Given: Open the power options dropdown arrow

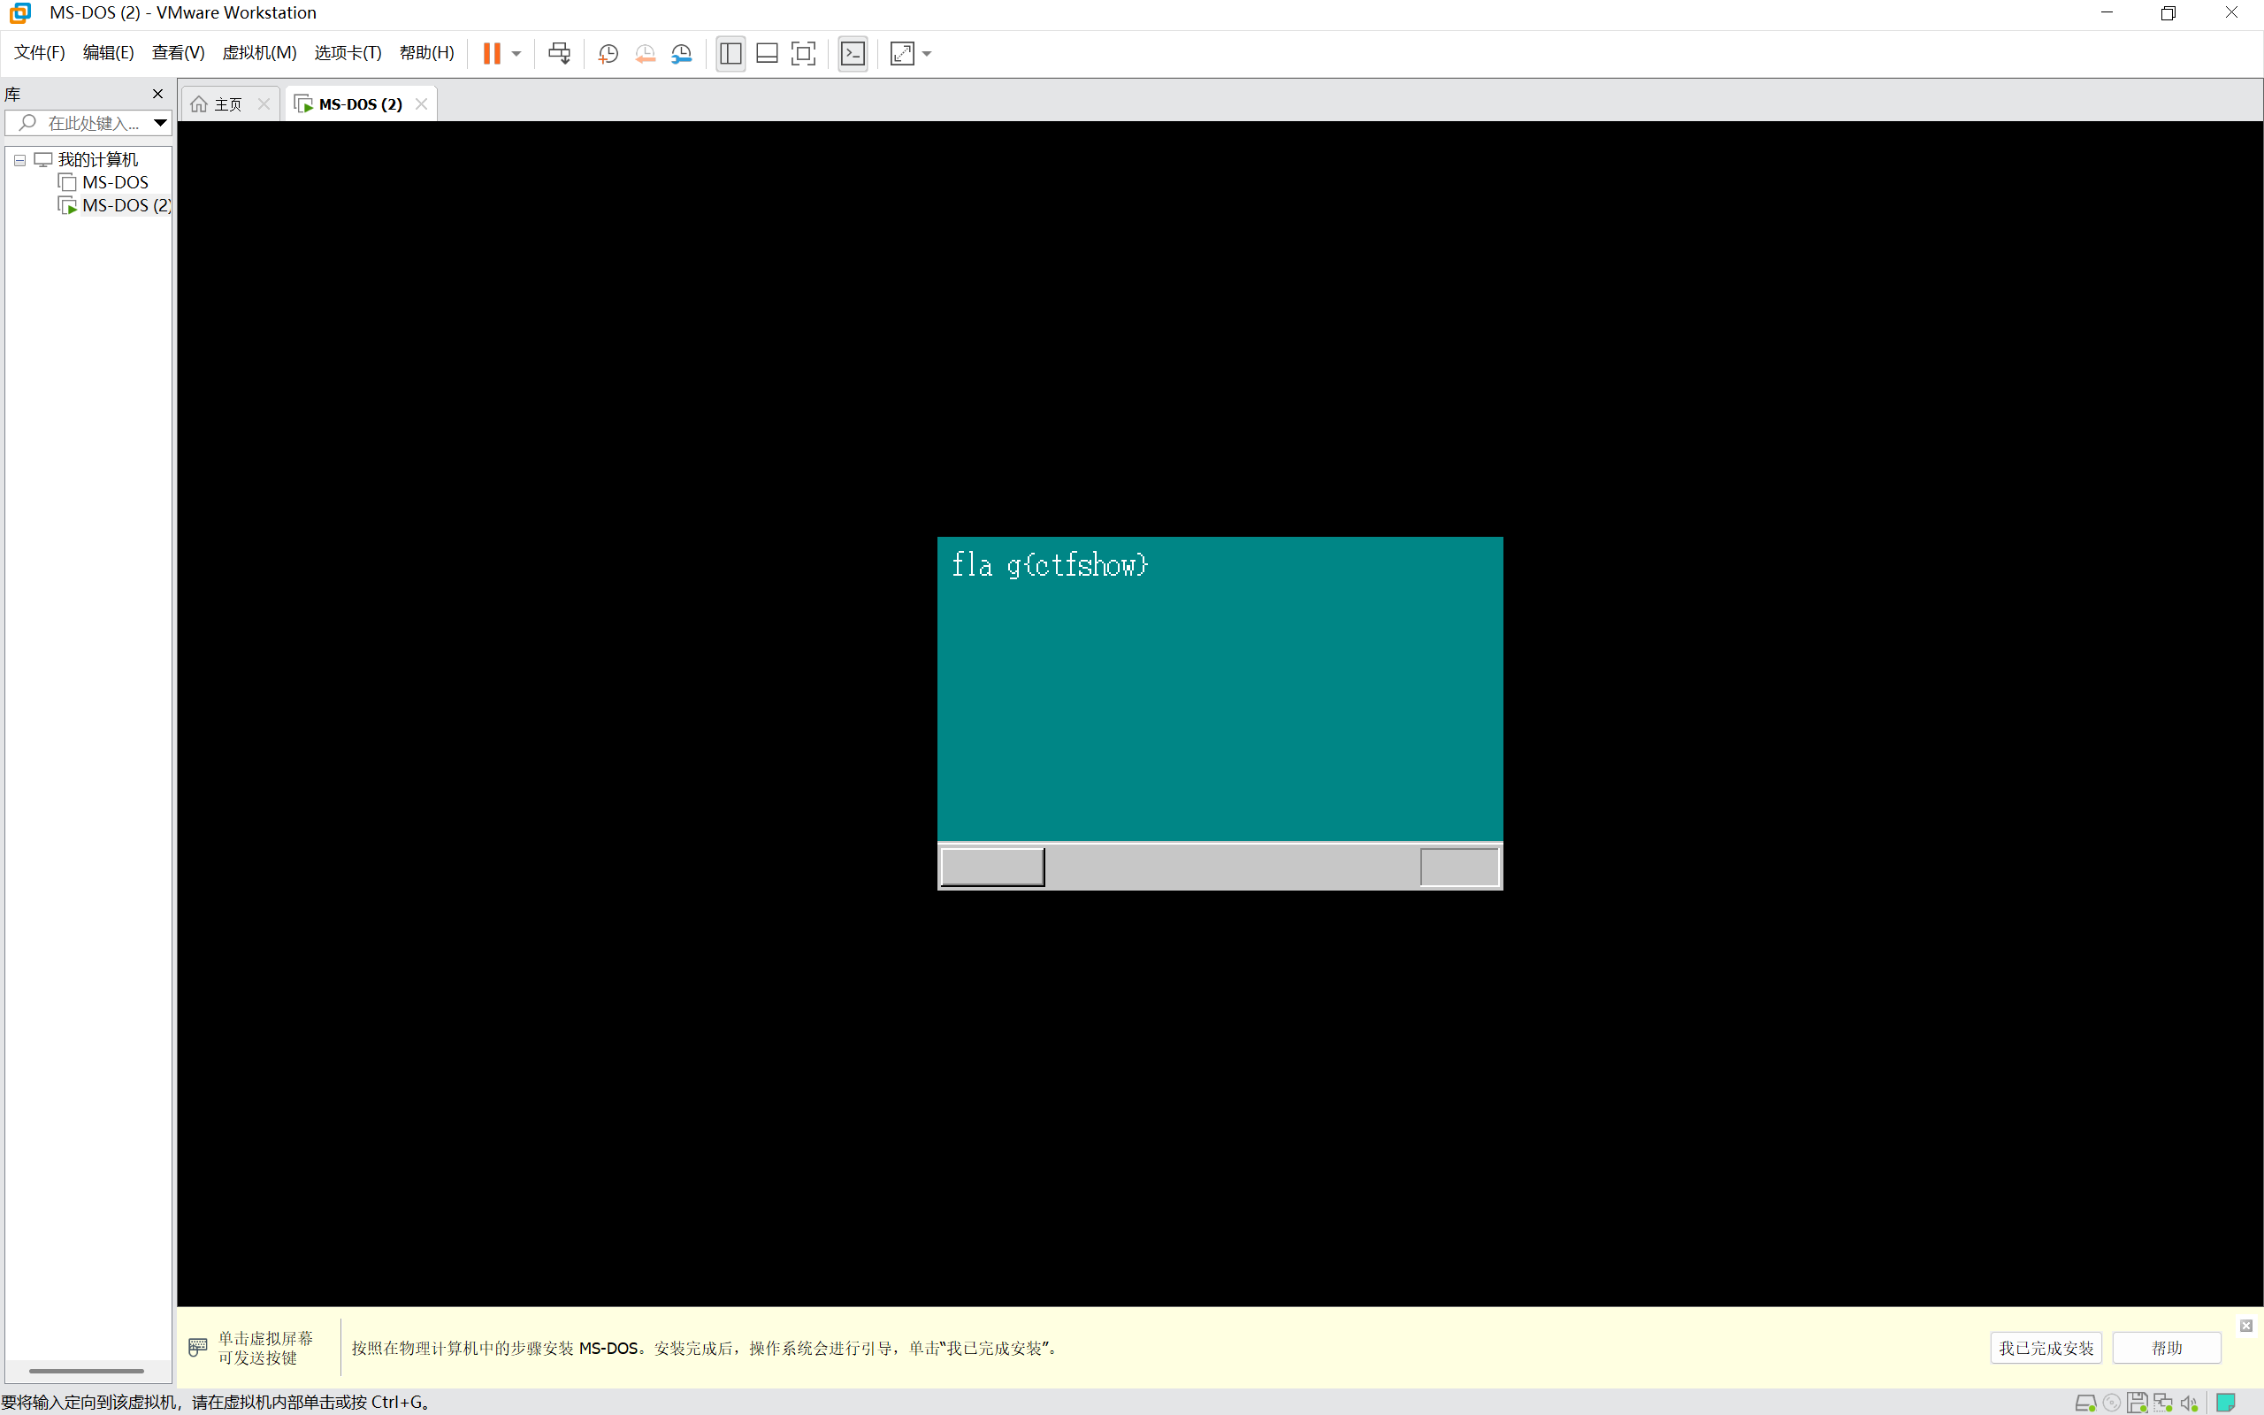Looking at the screenshot, I should click(x=516, y=53).
